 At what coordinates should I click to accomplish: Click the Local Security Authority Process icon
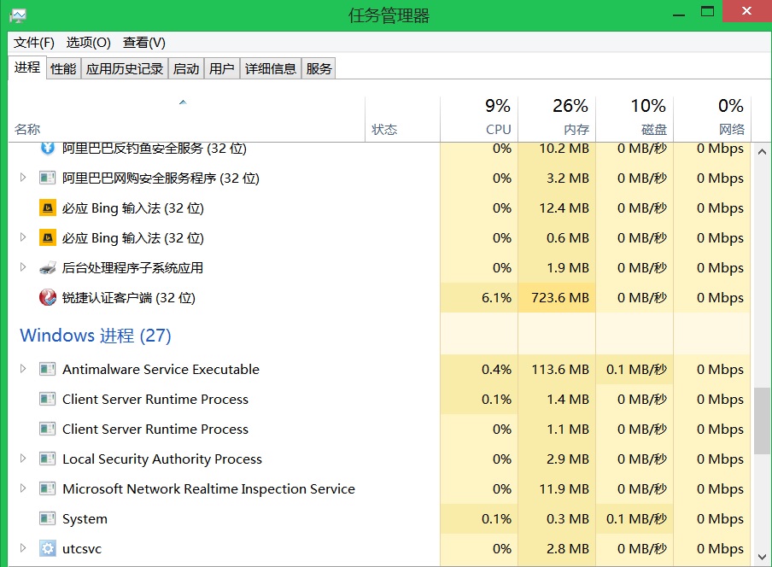pos(47,459)
